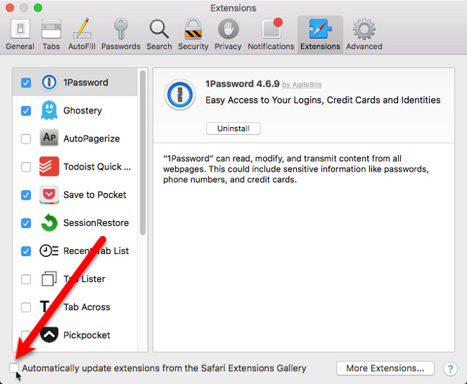Open the AutoFill preferences pane

[83, 33]
